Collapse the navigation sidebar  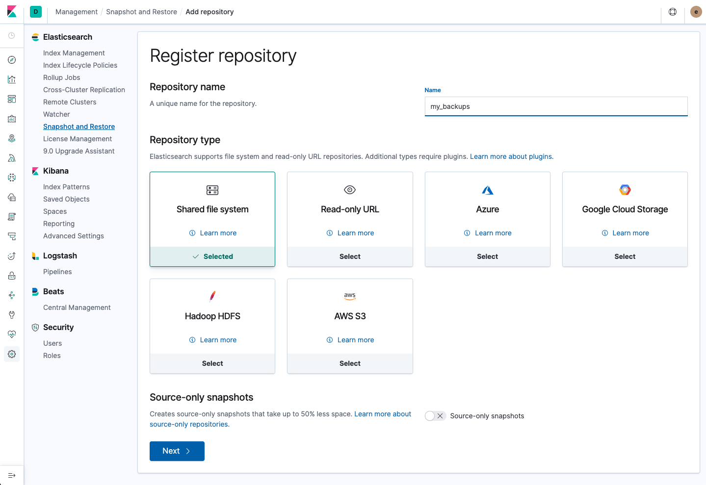click(x=12, y=475)
